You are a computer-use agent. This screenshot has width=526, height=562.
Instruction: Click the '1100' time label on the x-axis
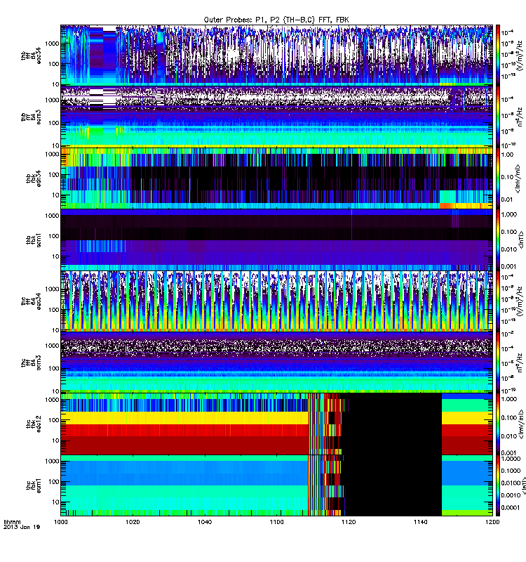tap(276, 522)
